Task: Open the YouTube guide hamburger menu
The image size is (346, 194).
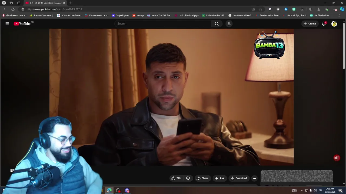Action: [7, 24]
